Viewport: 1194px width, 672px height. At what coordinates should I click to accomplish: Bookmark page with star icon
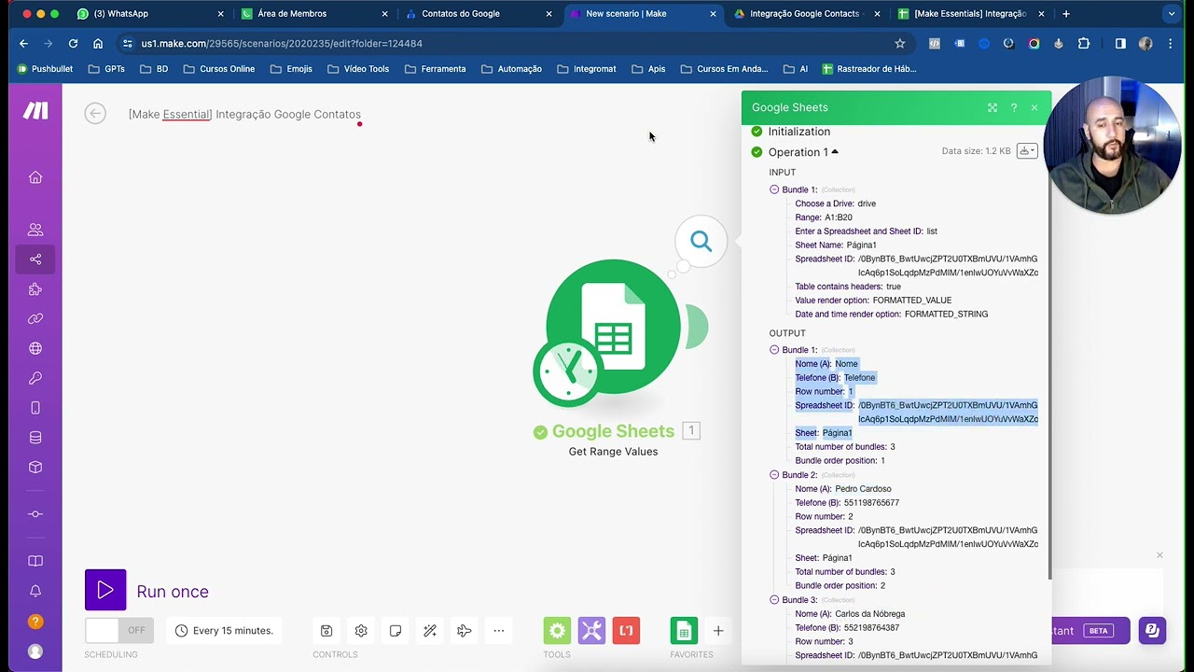[x=900, y=44]
